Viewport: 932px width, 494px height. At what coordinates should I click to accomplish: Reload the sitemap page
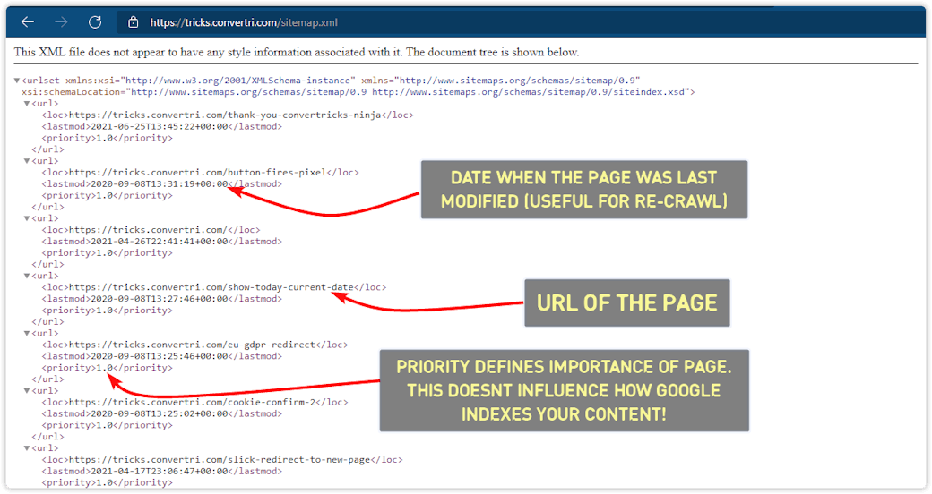[94, 21]
